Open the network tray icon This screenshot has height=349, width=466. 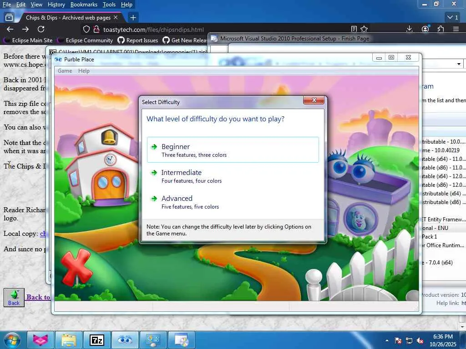tap(409, 340)
